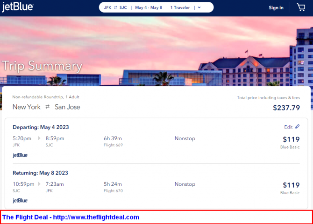313x224 pixels.
Task: Click jetBlue airline logo on returning flight
Action: click(20, 201)
